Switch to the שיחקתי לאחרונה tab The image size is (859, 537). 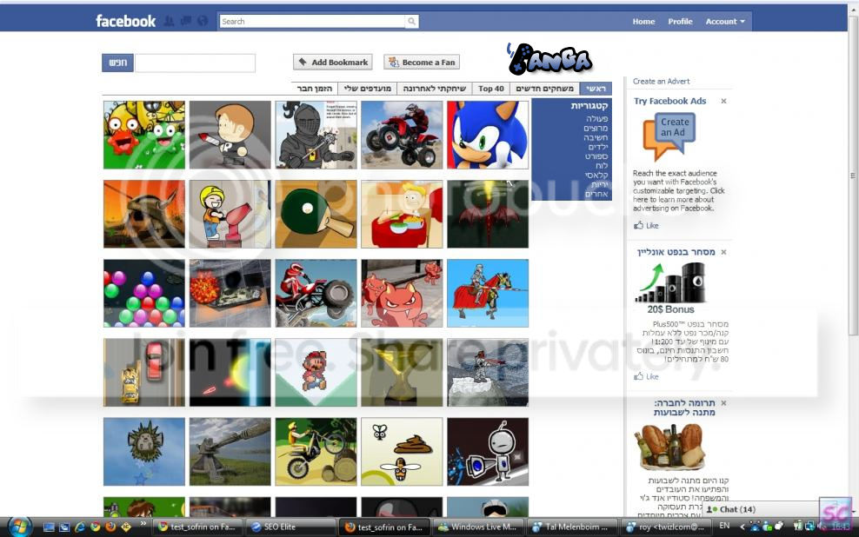435,88
